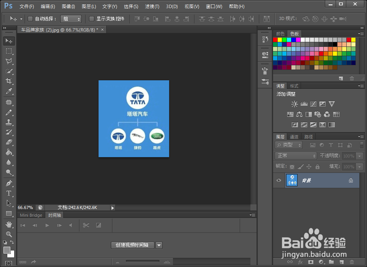Enable the 显示变换控件 checkbox
The image size is (367, 267).
92,19
